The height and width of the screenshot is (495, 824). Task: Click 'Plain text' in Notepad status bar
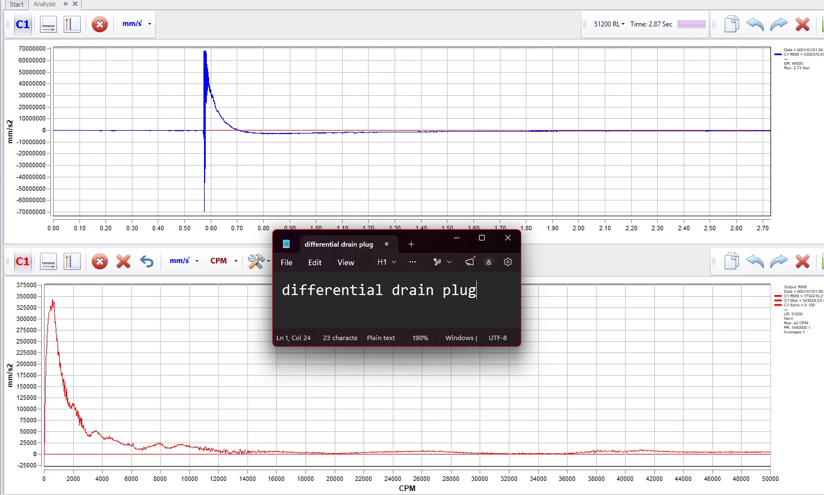click(x=381, y=338)
